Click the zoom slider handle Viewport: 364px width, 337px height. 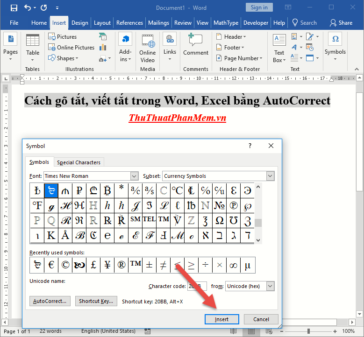click(308, 331)
